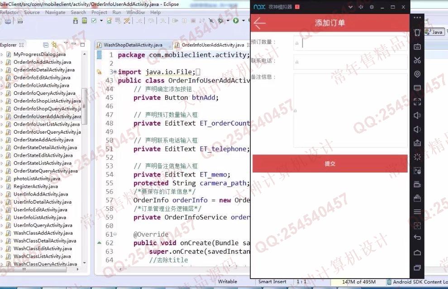Click the Package Explorer vertical scrollbar thumb

tap(84, 106)
